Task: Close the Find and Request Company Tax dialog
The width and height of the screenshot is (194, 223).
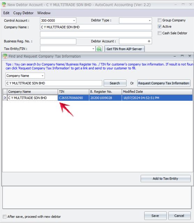Action: tap(189, 56)
